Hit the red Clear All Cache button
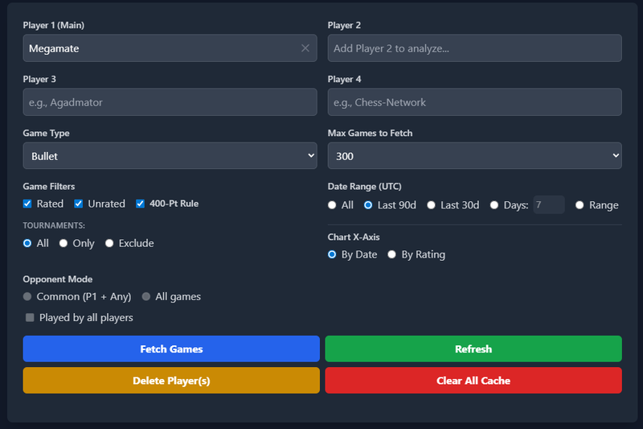This screenshot has width=643, height=429. (x=473, y=380)
